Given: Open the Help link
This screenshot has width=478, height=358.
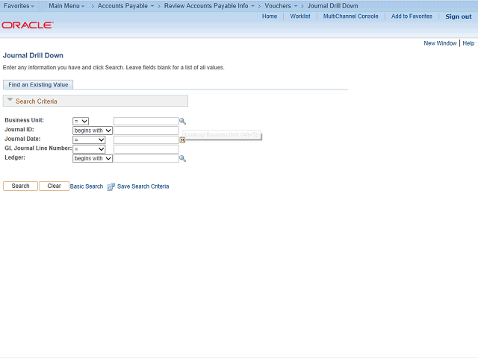Looking at the screenshot, I should point(468,43).
